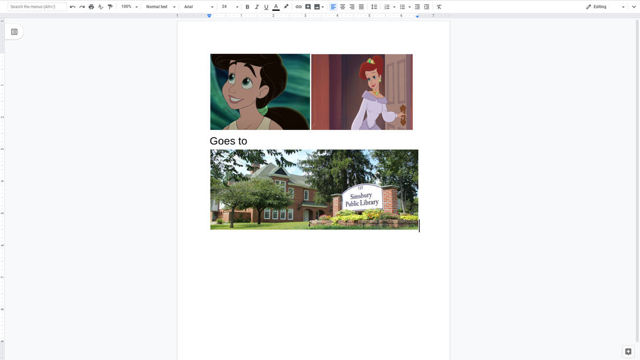Click the "Goes to" text

point(229,141)
